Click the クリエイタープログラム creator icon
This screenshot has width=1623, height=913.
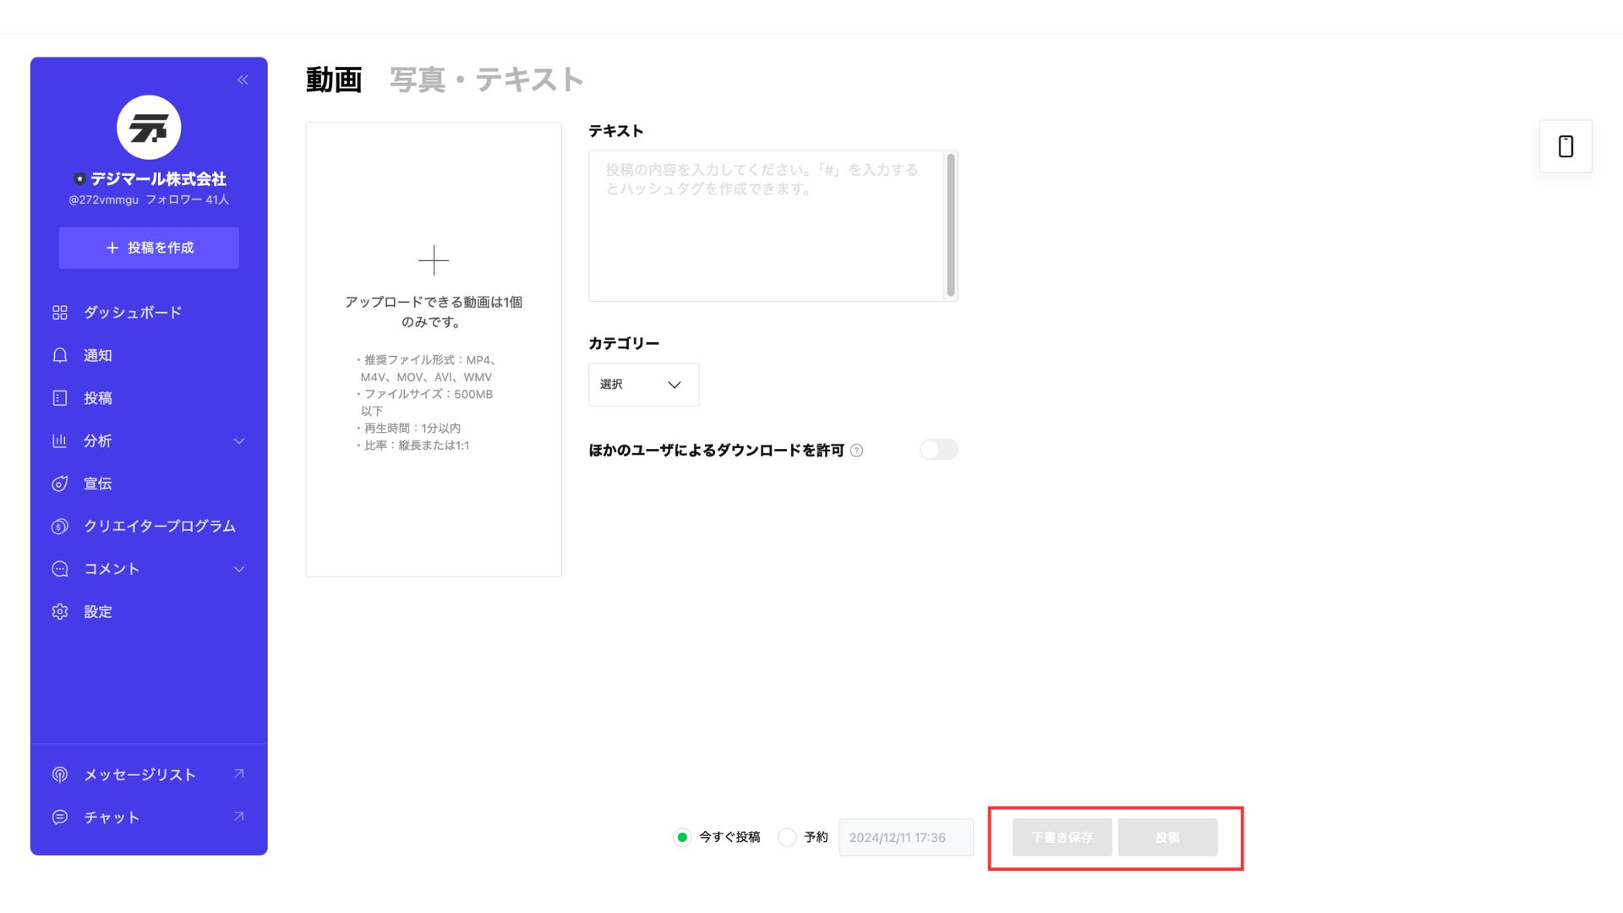(58, 526)
